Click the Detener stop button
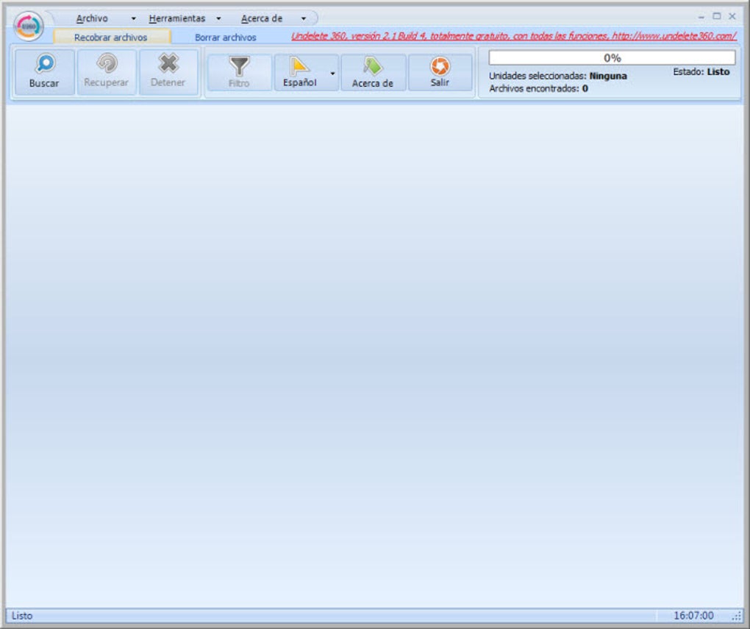The height and width of the screenshot is (629, 750). (168, 72)
